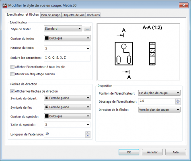Image resolution: width=191 pixels, height=161 pixels.
Task: Click the arrowhead icon in Symbole de fin
Action: 47,107
